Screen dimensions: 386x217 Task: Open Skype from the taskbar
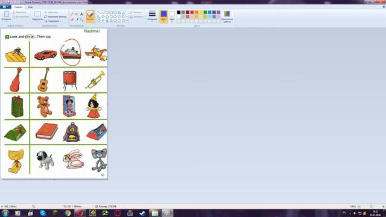tap(43, 213)
